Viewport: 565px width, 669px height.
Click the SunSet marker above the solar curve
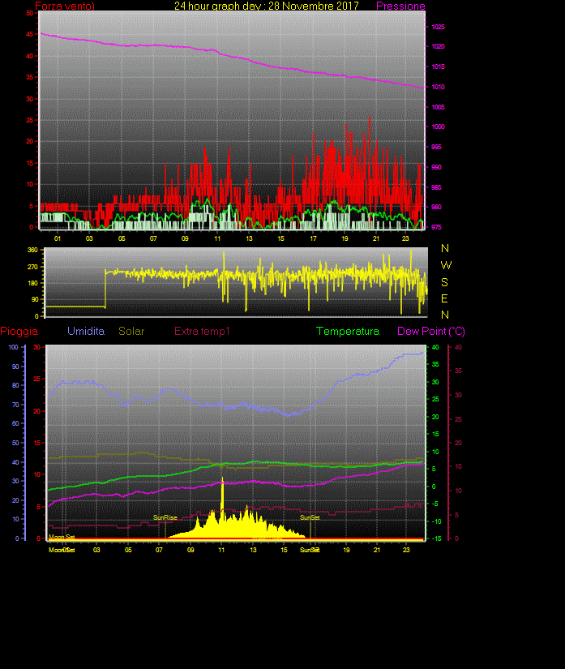pos(310,517)
